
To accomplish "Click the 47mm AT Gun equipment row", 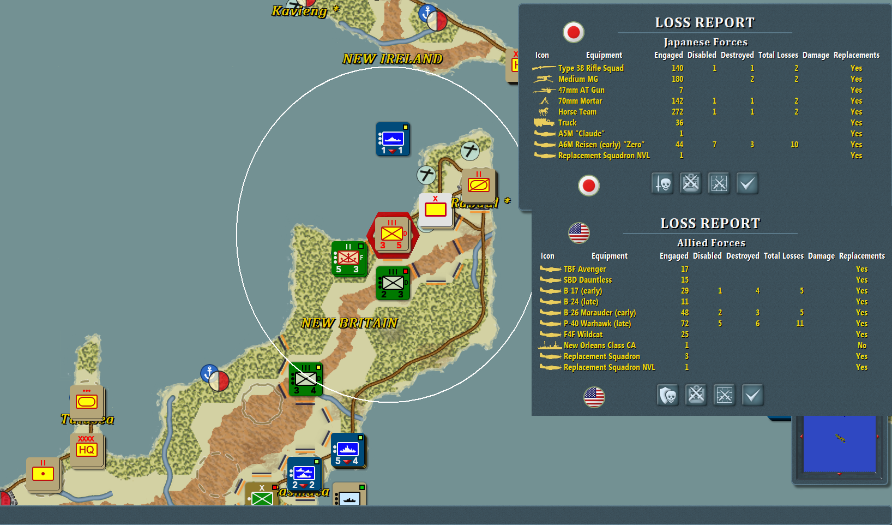I will (706, 90).
